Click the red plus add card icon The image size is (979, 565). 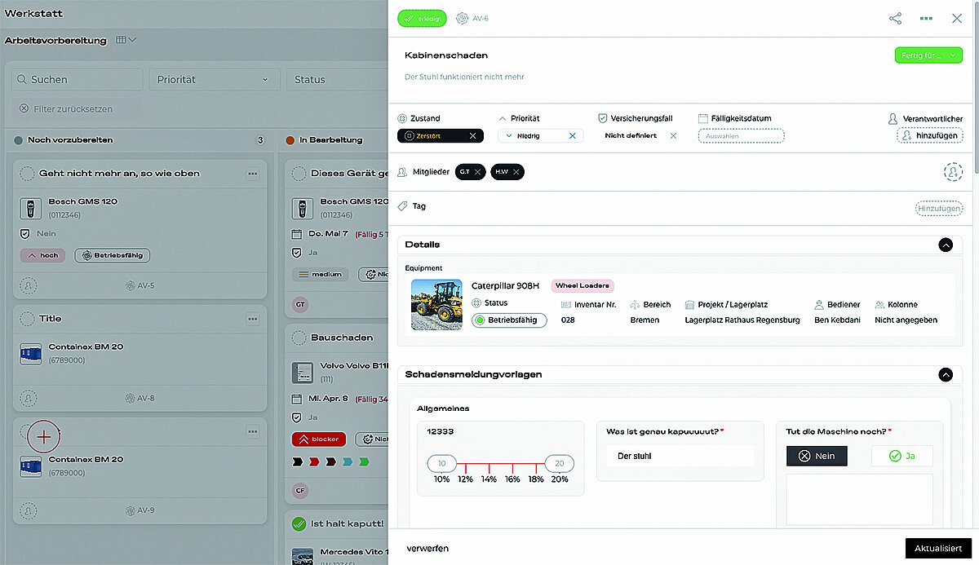pos(44,437)
